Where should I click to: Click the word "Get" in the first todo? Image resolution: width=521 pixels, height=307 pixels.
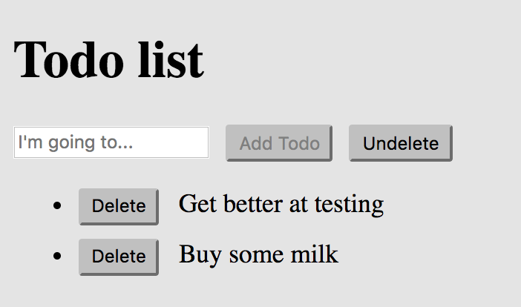point(196,203)
